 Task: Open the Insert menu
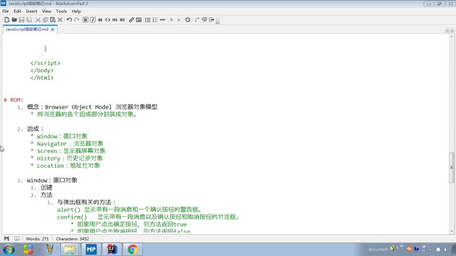(32, 11)
